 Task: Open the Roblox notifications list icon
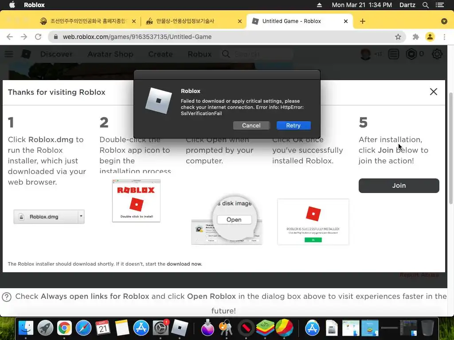point(394,54)
